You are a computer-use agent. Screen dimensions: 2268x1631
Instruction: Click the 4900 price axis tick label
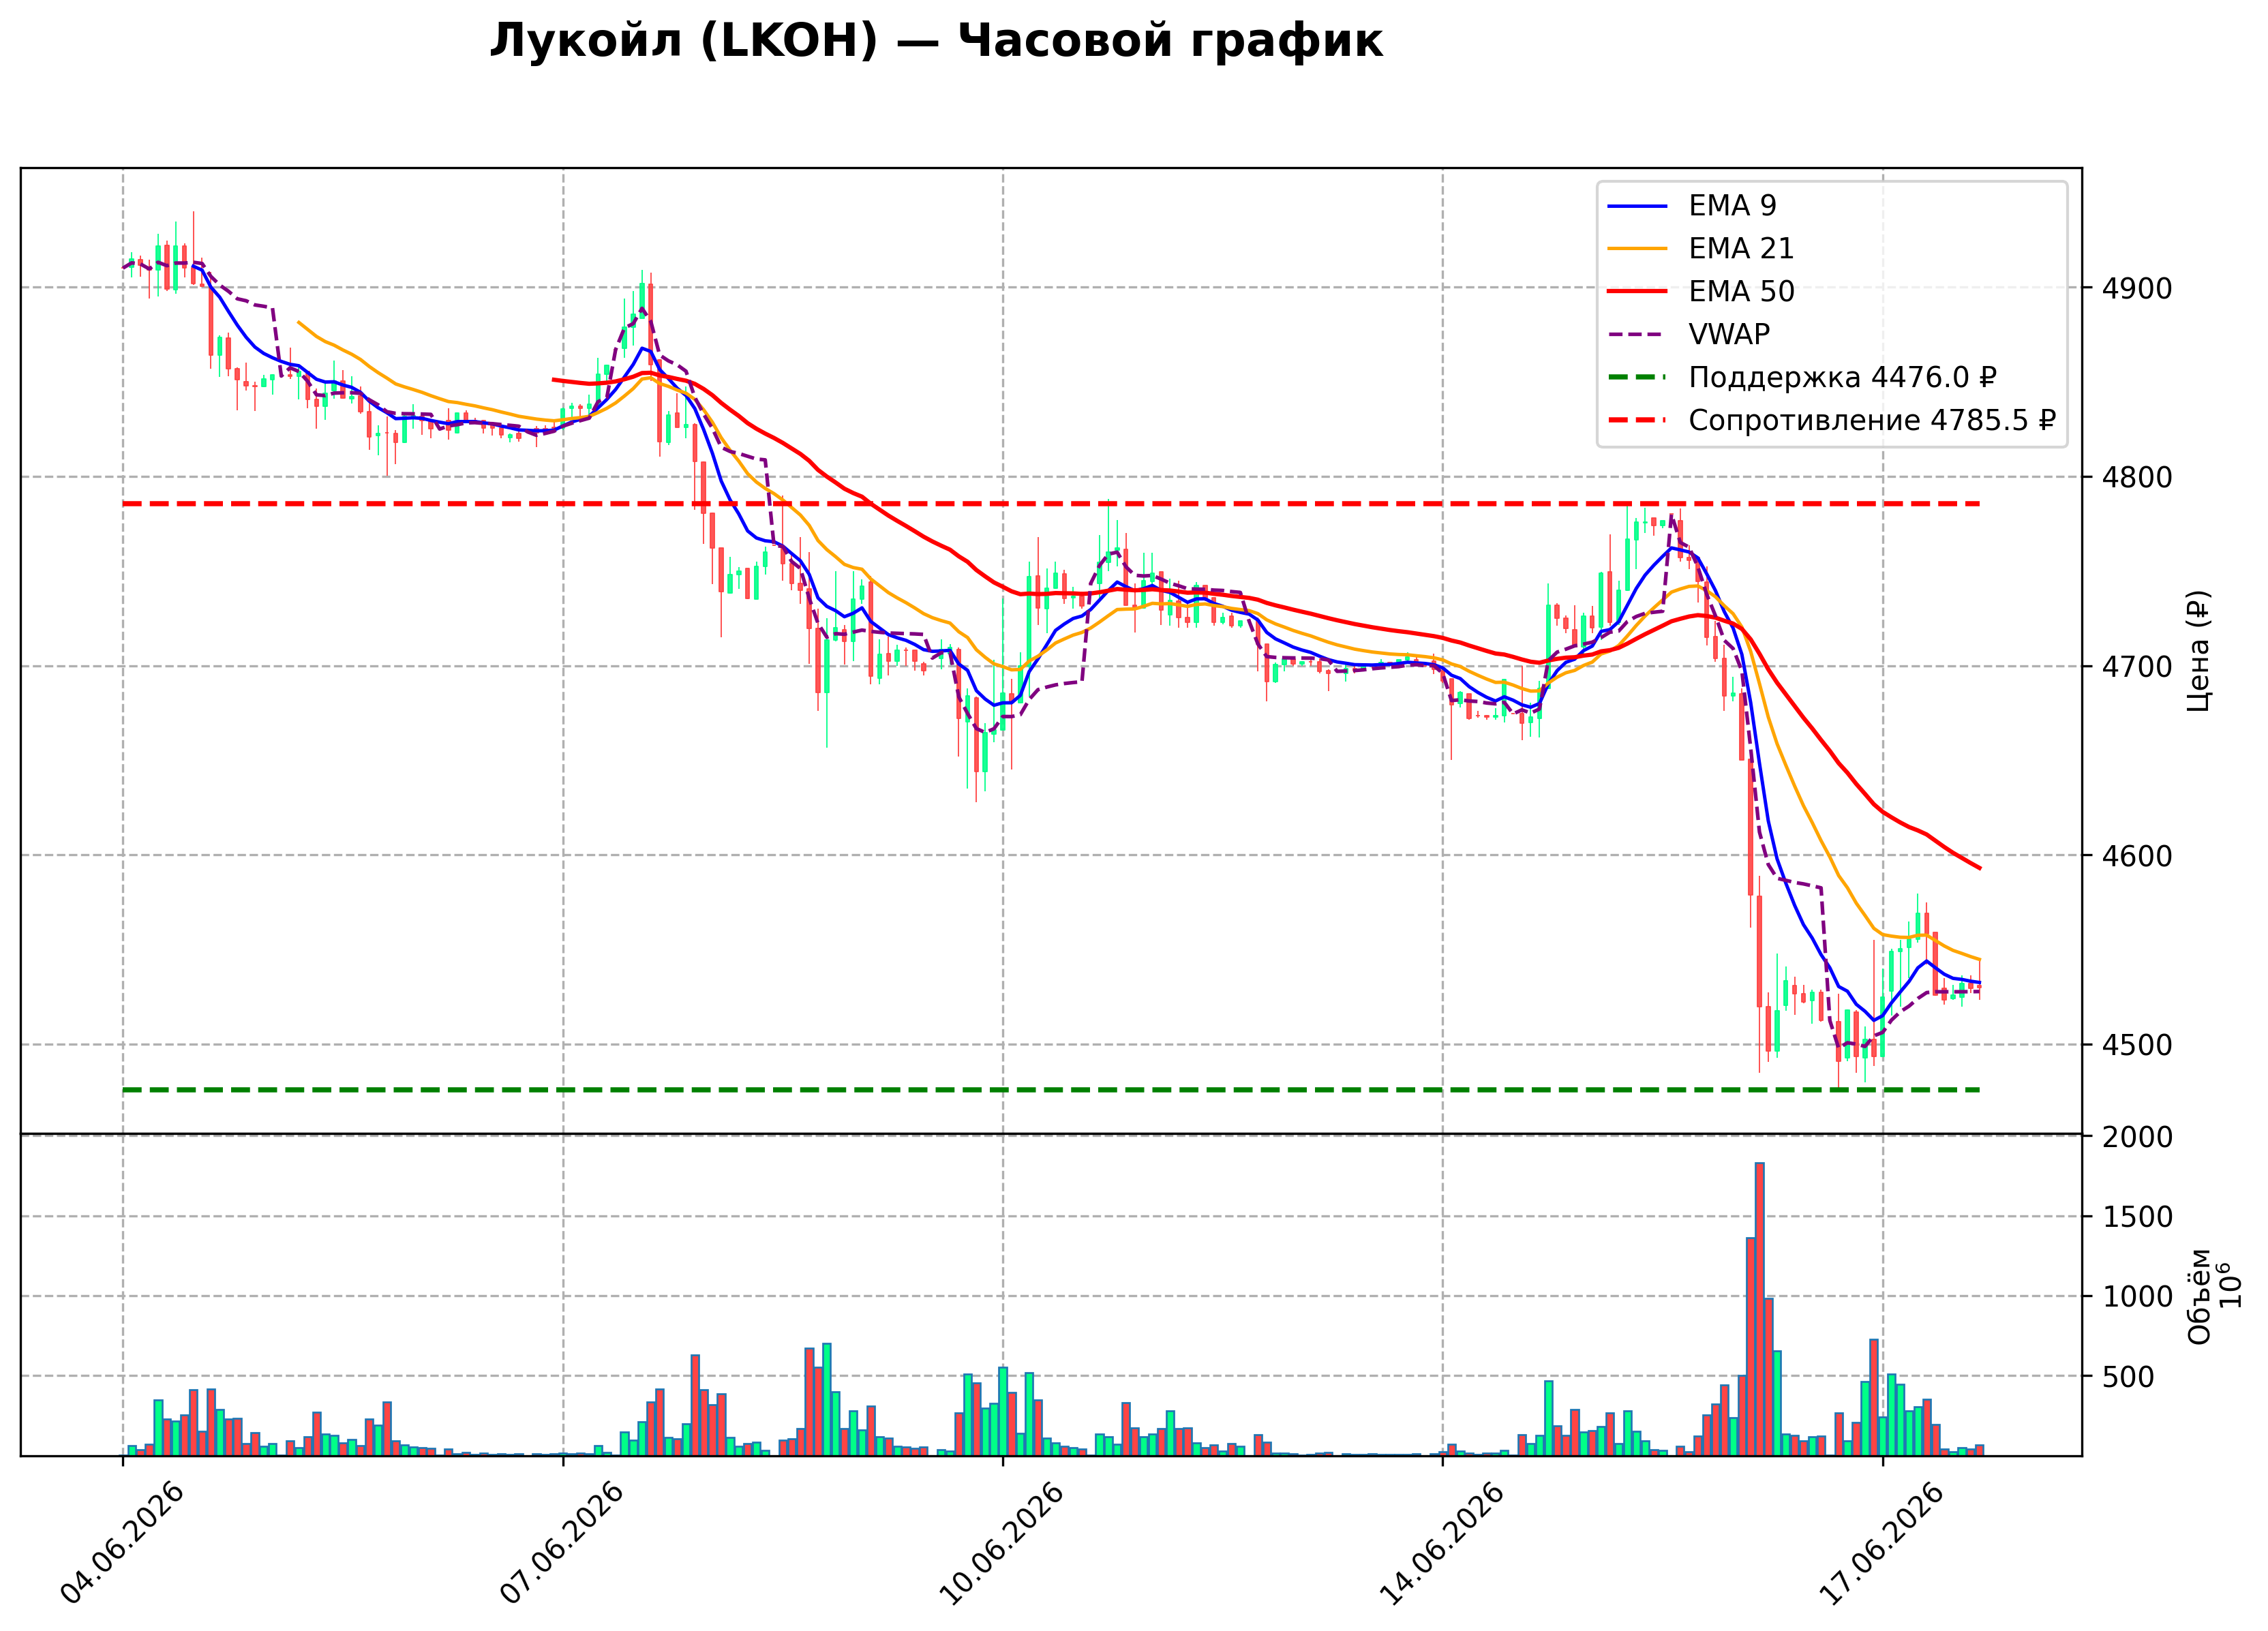pos(2137,289)
